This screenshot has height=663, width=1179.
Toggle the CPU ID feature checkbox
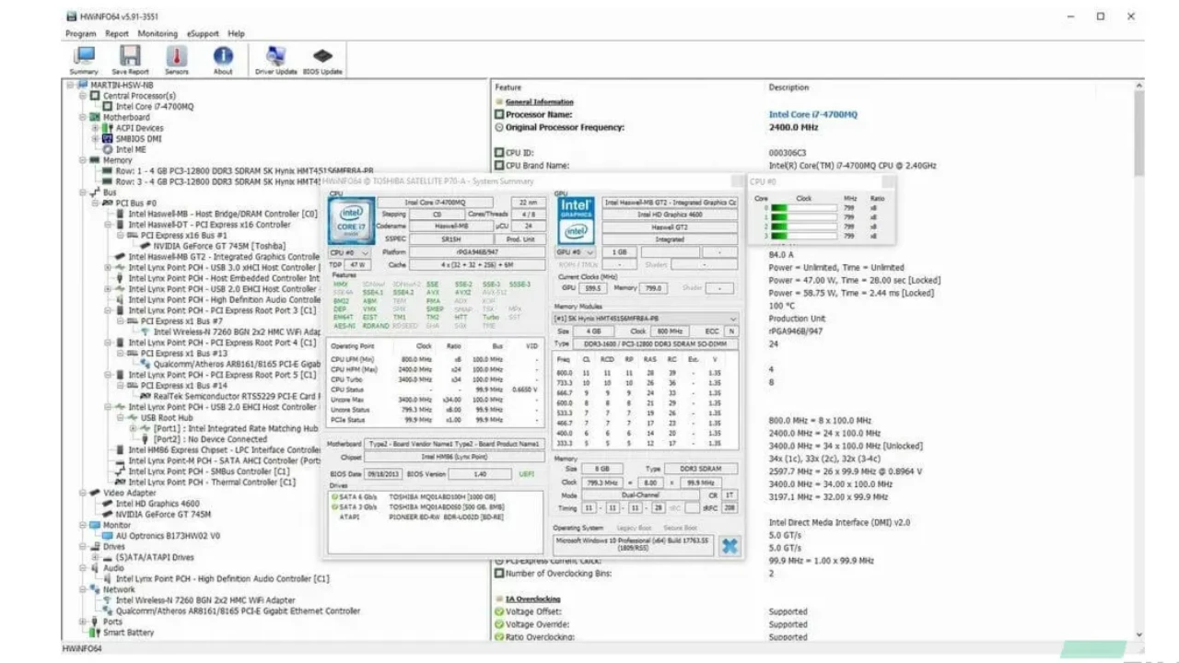point(499,153)
